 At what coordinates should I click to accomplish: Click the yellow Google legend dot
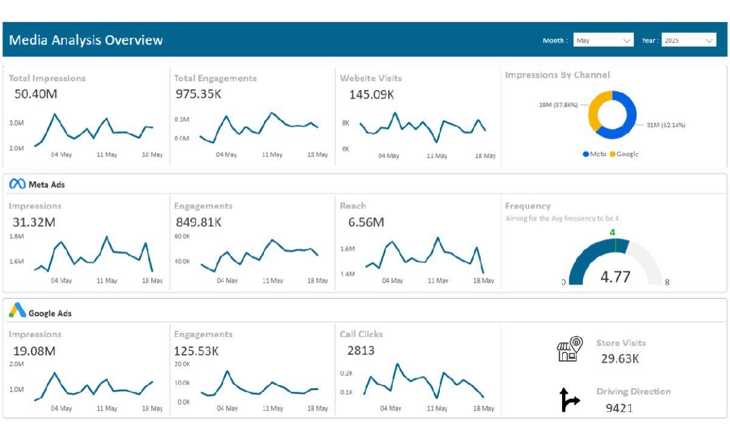pyautogui.click(x=613, y=155)
